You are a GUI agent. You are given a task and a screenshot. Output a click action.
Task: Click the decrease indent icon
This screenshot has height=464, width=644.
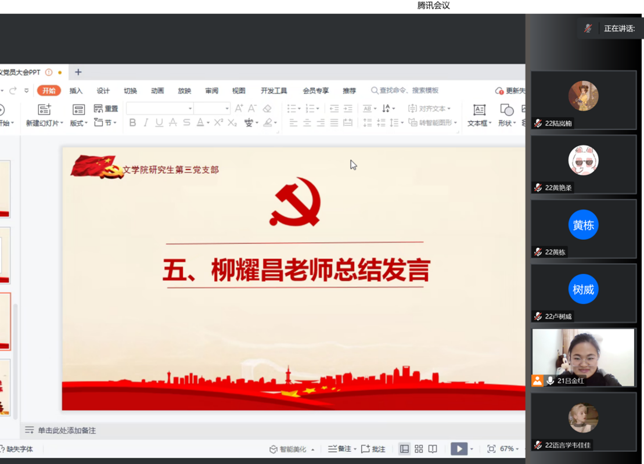(334, 109)
